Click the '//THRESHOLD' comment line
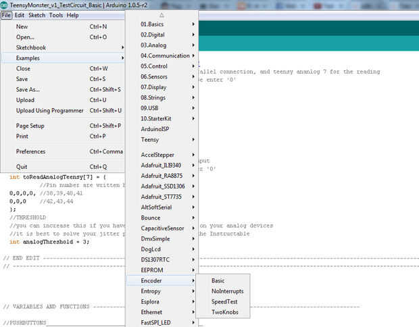The image size is (419, 327). click(x=28, y=218)
